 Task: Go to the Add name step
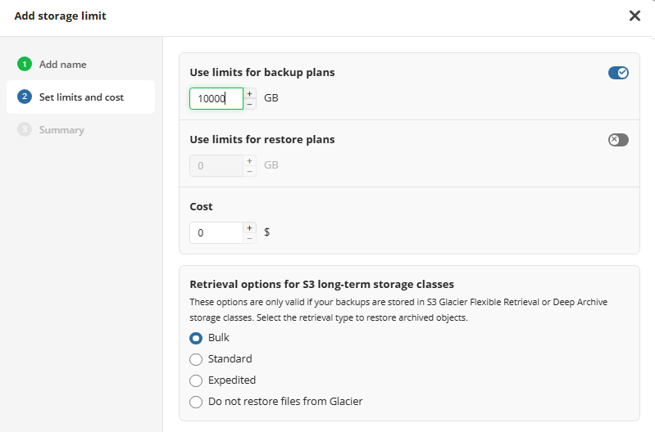[62, 64]
